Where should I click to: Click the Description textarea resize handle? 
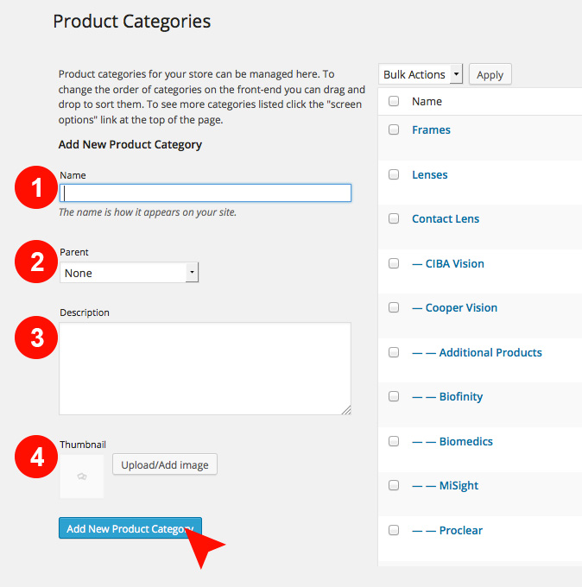346,410
